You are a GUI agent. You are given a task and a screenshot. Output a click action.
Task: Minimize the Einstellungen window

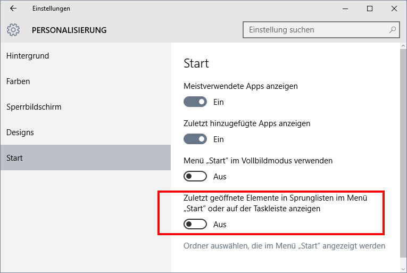(345, 9)
